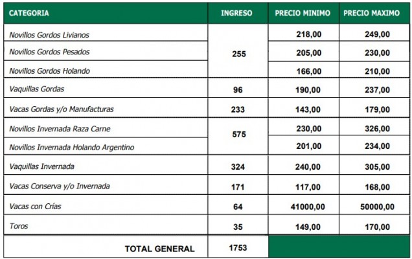Select the Novillos Gordos Holando cell
Viewport: 412px width, 259px height.
[x=106, y=69]
